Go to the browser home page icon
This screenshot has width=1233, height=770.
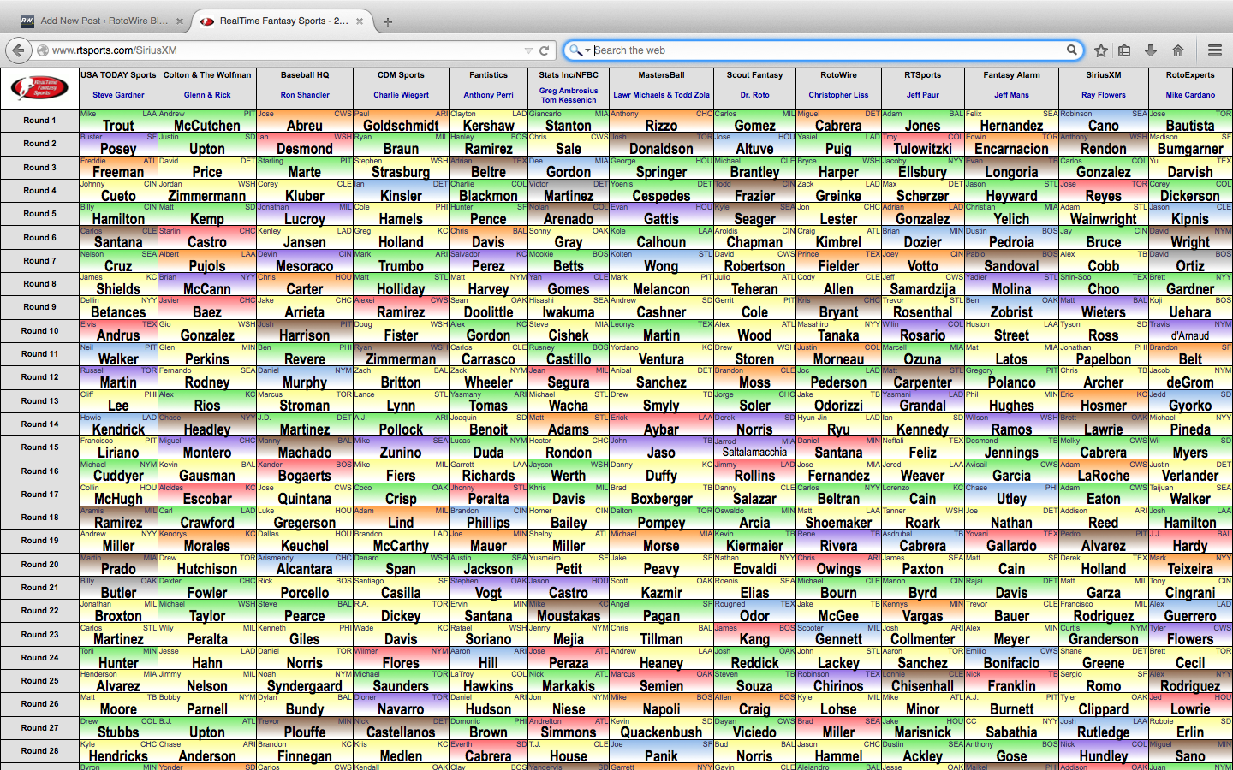[x=1178, y=50]
